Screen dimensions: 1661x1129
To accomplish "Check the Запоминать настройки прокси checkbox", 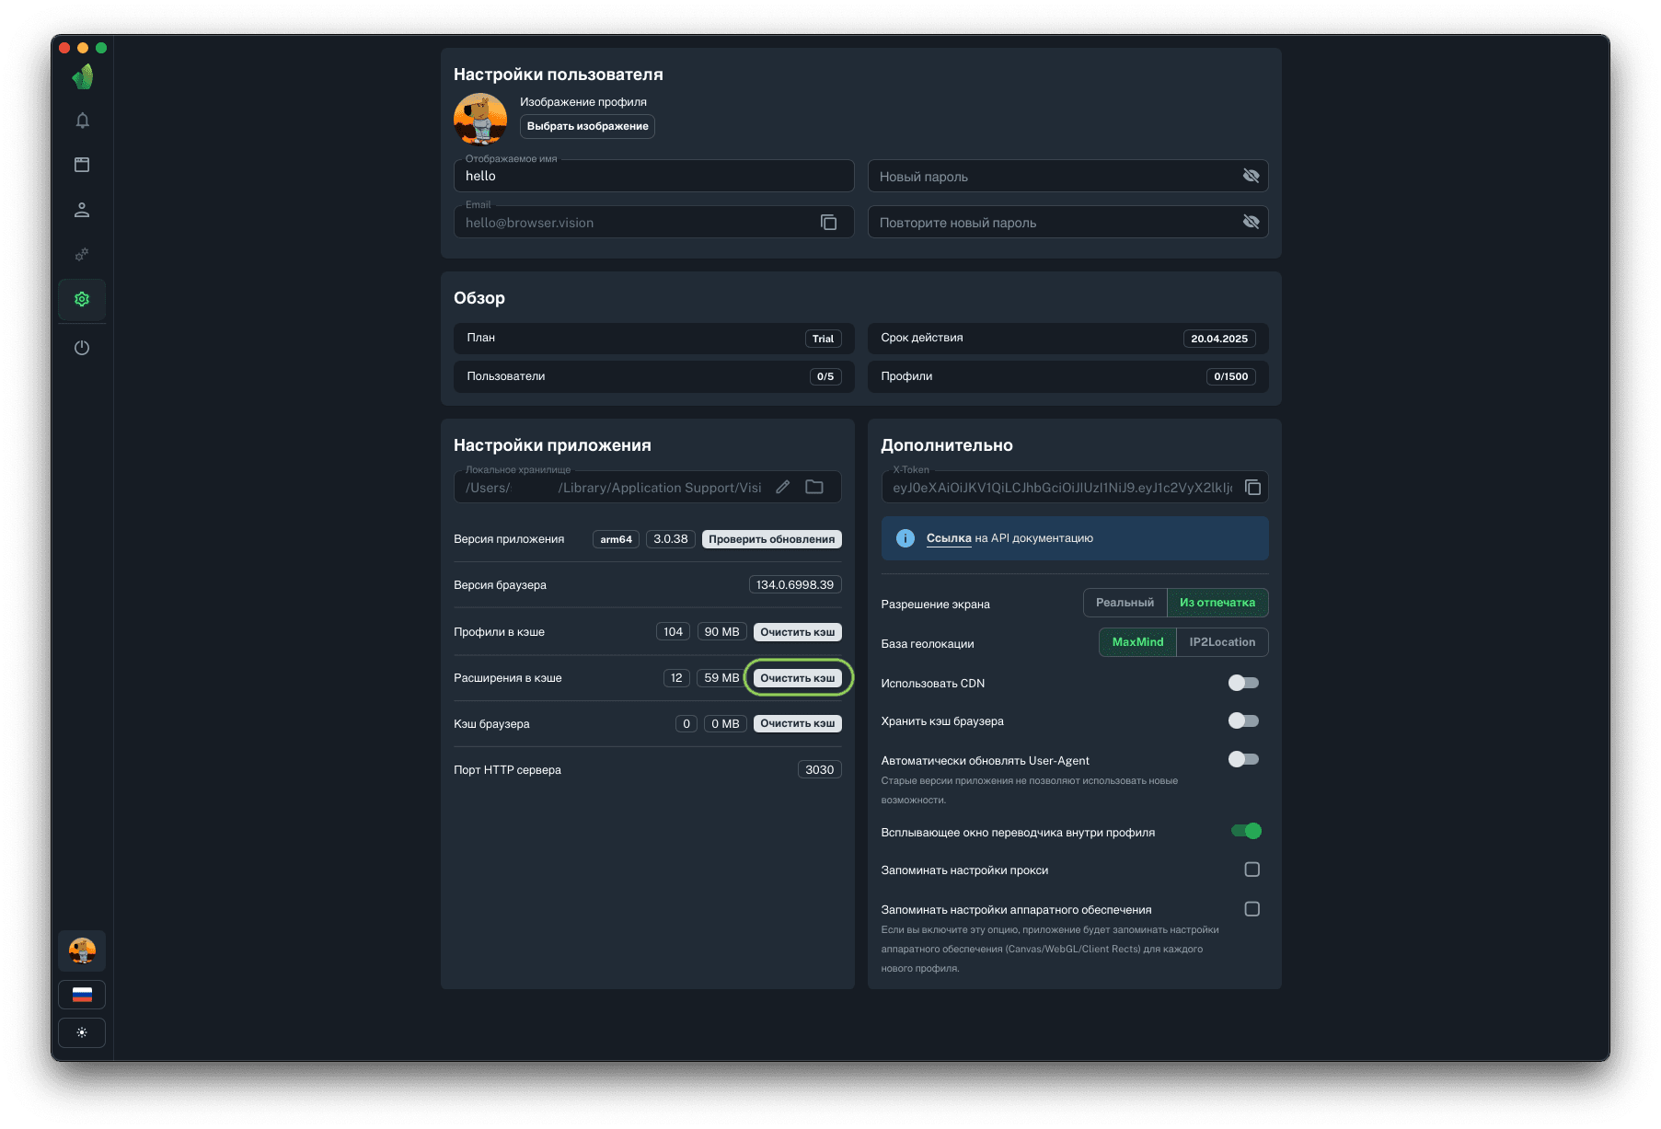I will pos(1252,870).
